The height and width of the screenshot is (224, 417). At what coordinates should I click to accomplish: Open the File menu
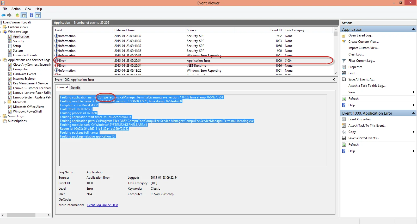tap(5, 9)
